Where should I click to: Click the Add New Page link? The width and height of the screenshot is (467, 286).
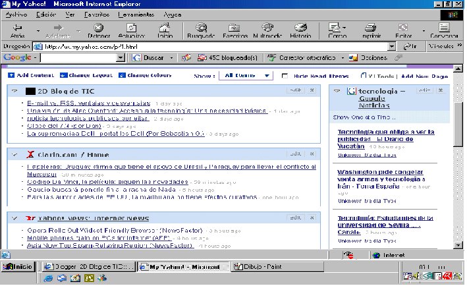coord(424,76)
